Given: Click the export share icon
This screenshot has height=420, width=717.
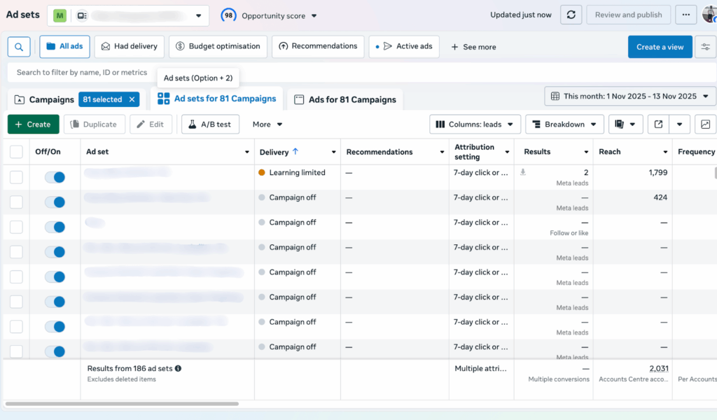Looking at the screenshot, I should [x=658, y=125].
